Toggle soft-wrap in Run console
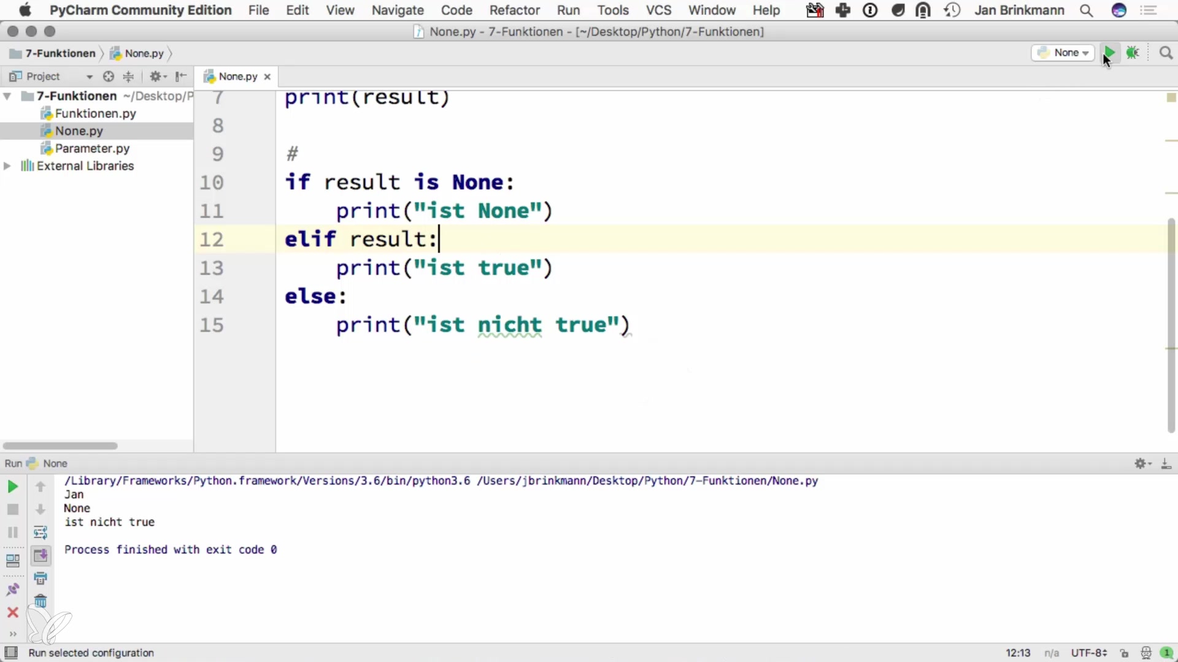Screen dimensions: 1178x662 click(40, 532)
